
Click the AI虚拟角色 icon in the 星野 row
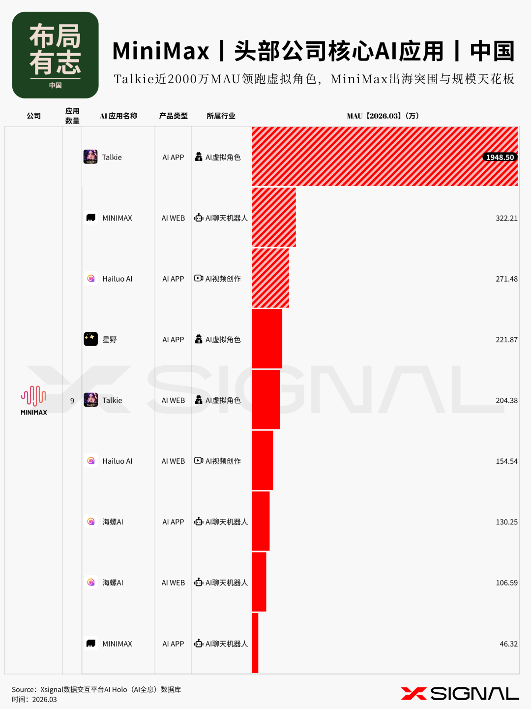tap(199, 339)
